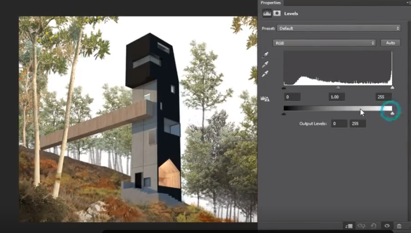The height and width of the screenshot is (233, 411).
Task: Delete adjustment layer trash icon
Action: click(x=399, y=226)
